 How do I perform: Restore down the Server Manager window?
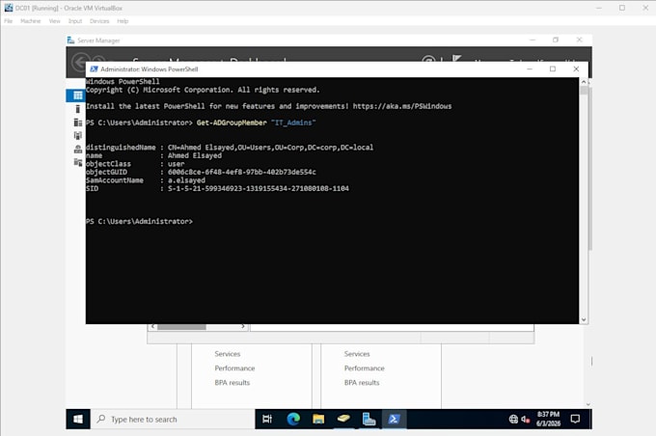(x=556, y=40)
